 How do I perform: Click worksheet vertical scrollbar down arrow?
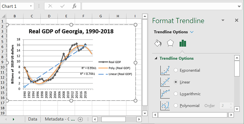pyautogui.click(x=145, y=113)
